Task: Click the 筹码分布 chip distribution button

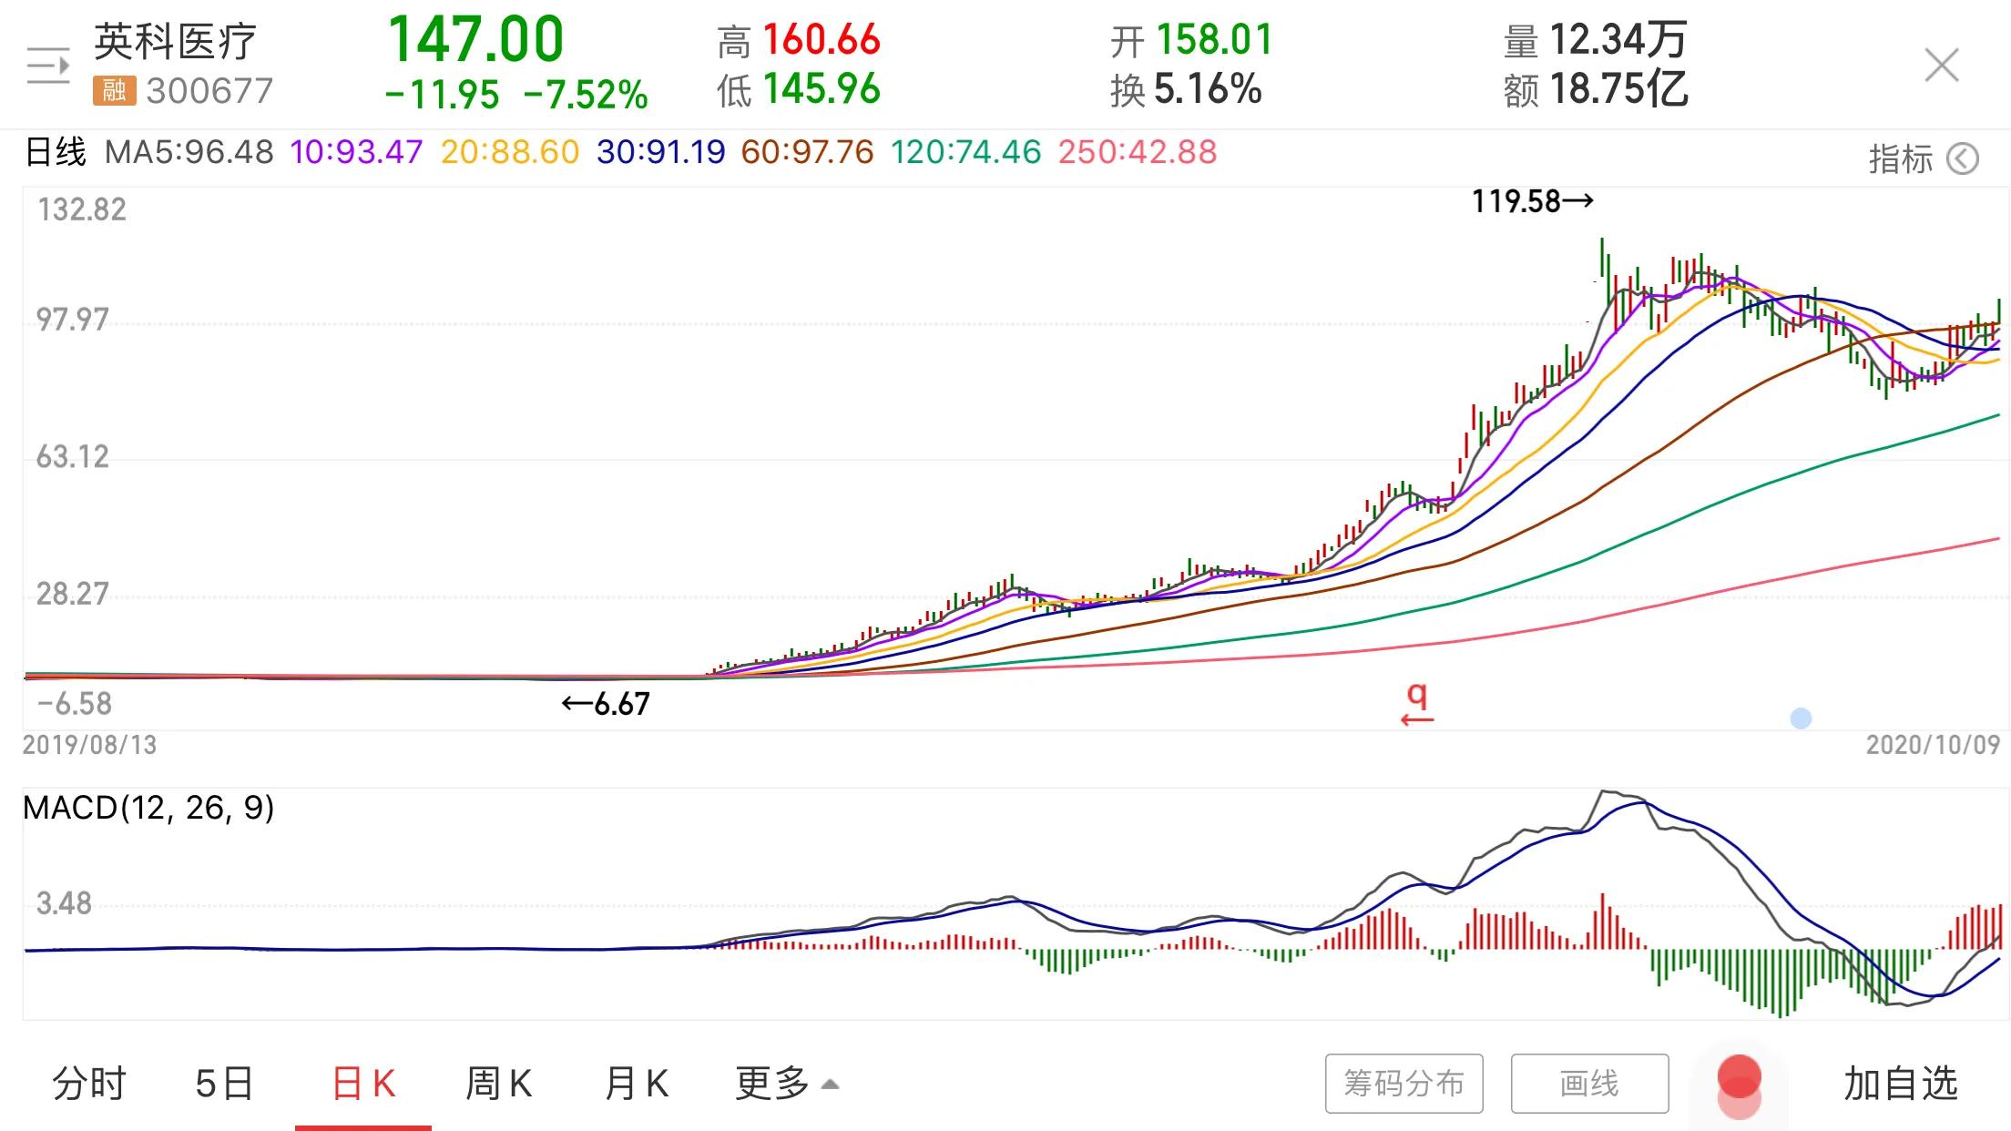Action: [x=1404, y=1084]
